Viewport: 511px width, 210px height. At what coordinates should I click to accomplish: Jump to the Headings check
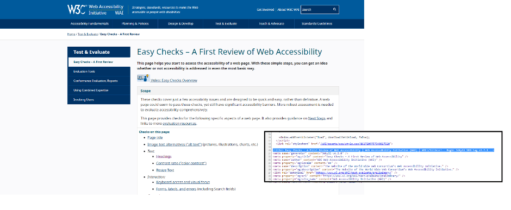164,157
